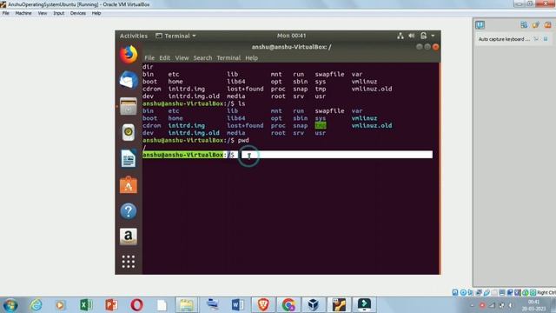Open the Mon 00:41 clock calendar

(x=292, y=36)
